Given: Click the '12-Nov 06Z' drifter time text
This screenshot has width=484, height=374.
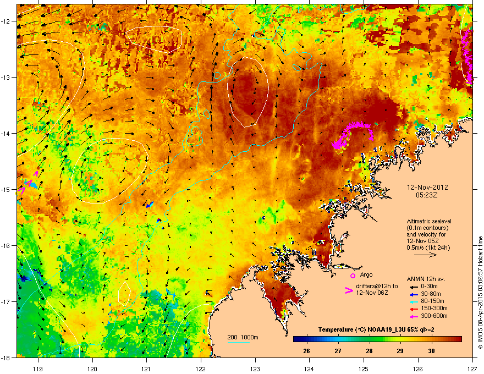Looking at the screenshot, I should pyautogui.click(x=372, y=293).
